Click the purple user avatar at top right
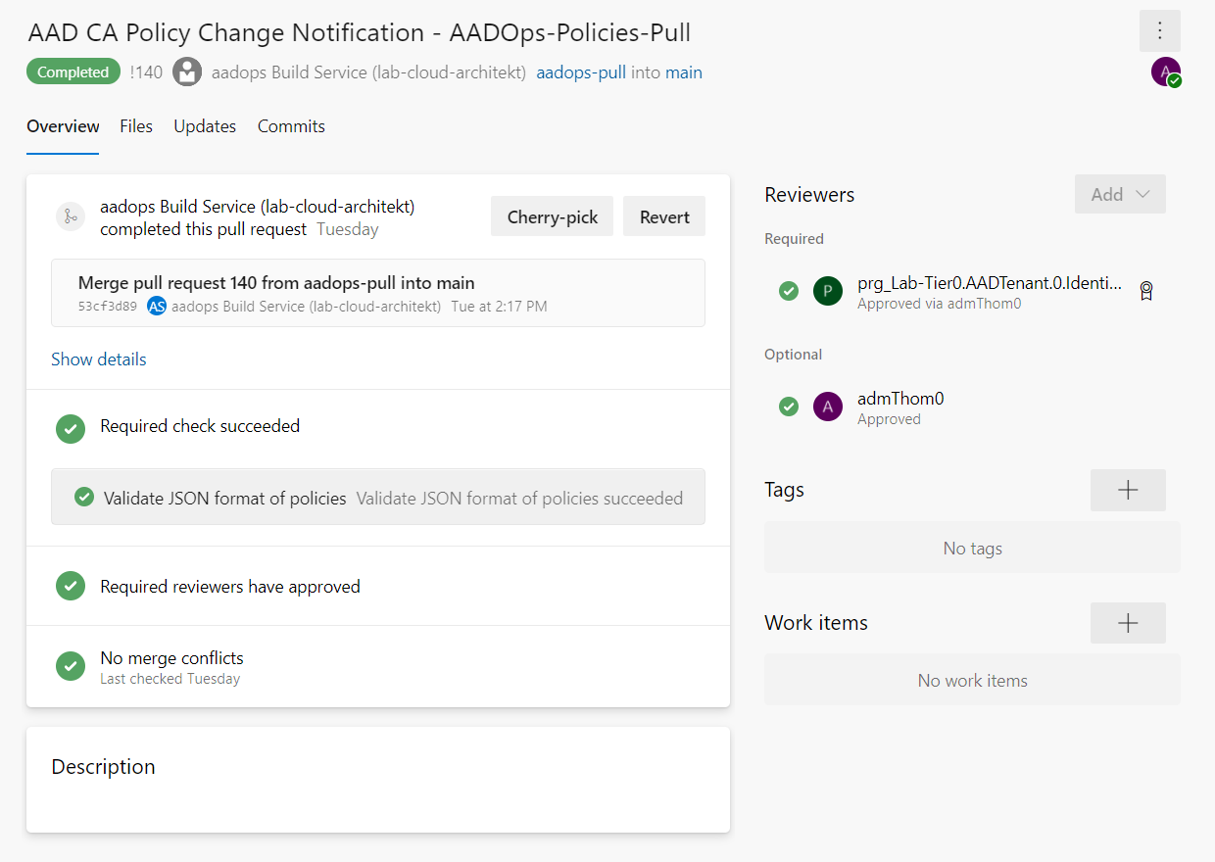 coord(1165,72)
